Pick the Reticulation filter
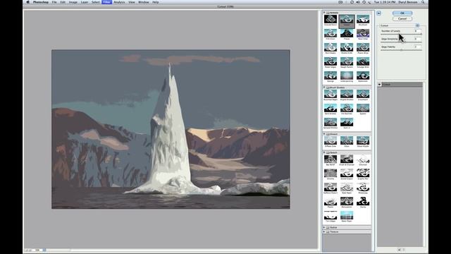 point(347,202)
